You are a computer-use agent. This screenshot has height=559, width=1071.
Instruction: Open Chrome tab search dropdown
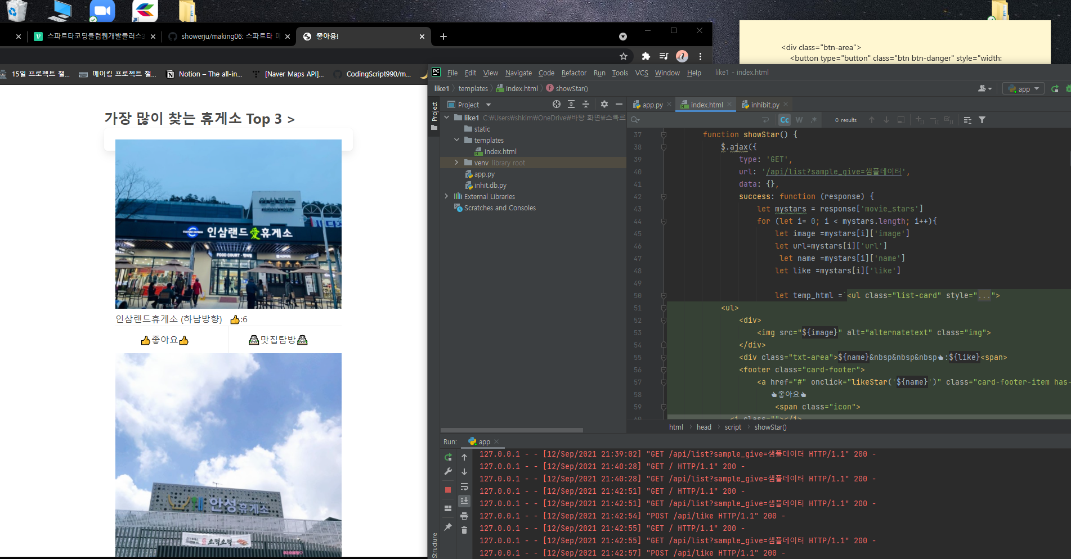pos(623,37)
